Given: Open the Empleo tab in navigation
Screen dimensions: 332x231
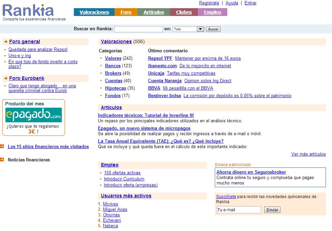Looking at the screenshot, I should (x=212, y=12).
